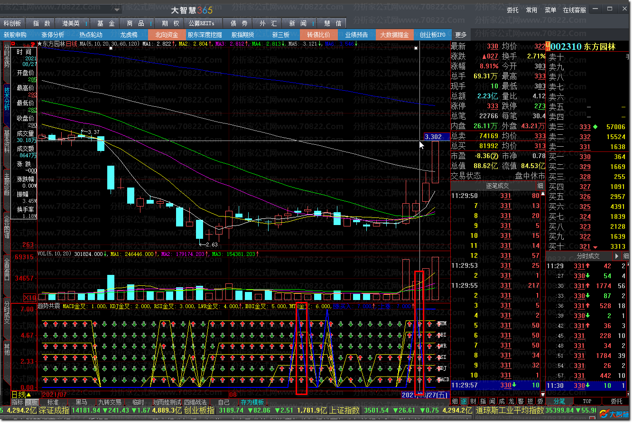Select the 期权 market tab

pyautogui.click(x=170, y=23)
